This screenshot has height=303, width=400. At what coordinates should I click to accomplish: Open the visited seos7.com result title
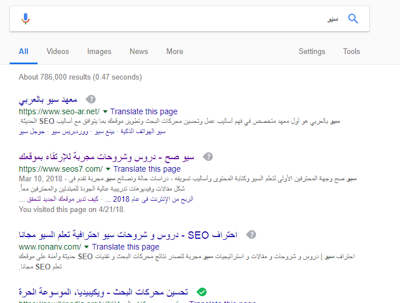click(106, 157)
